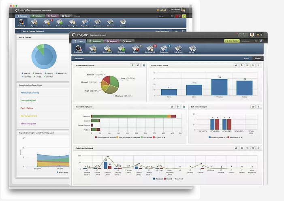Click horizontal bar icon on Active tickets status

point(242,65)
